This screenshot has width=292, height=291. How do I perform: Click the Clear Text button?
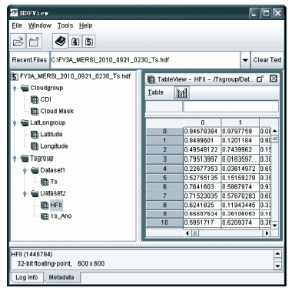267,60
